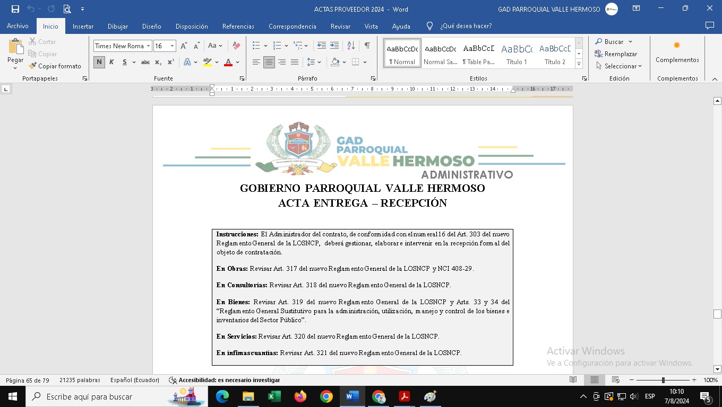Viewport: 722px width, 407px height.
Task: Click the sort A-Z icon
Action: pos(351,46)
